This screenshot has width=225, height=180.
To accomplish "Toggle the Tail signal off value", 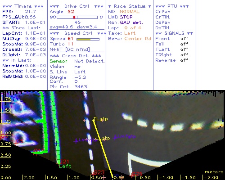I will [x=184, y=44].
